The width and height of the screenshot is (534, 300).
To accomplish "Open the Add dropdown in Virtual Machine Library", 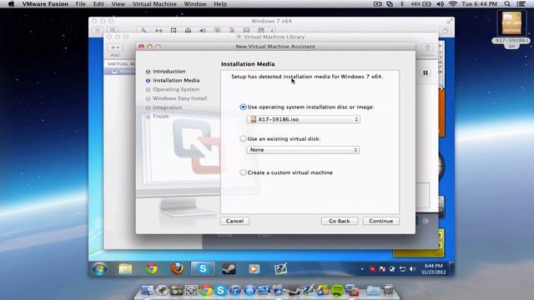I will click(x=115, y=47).
